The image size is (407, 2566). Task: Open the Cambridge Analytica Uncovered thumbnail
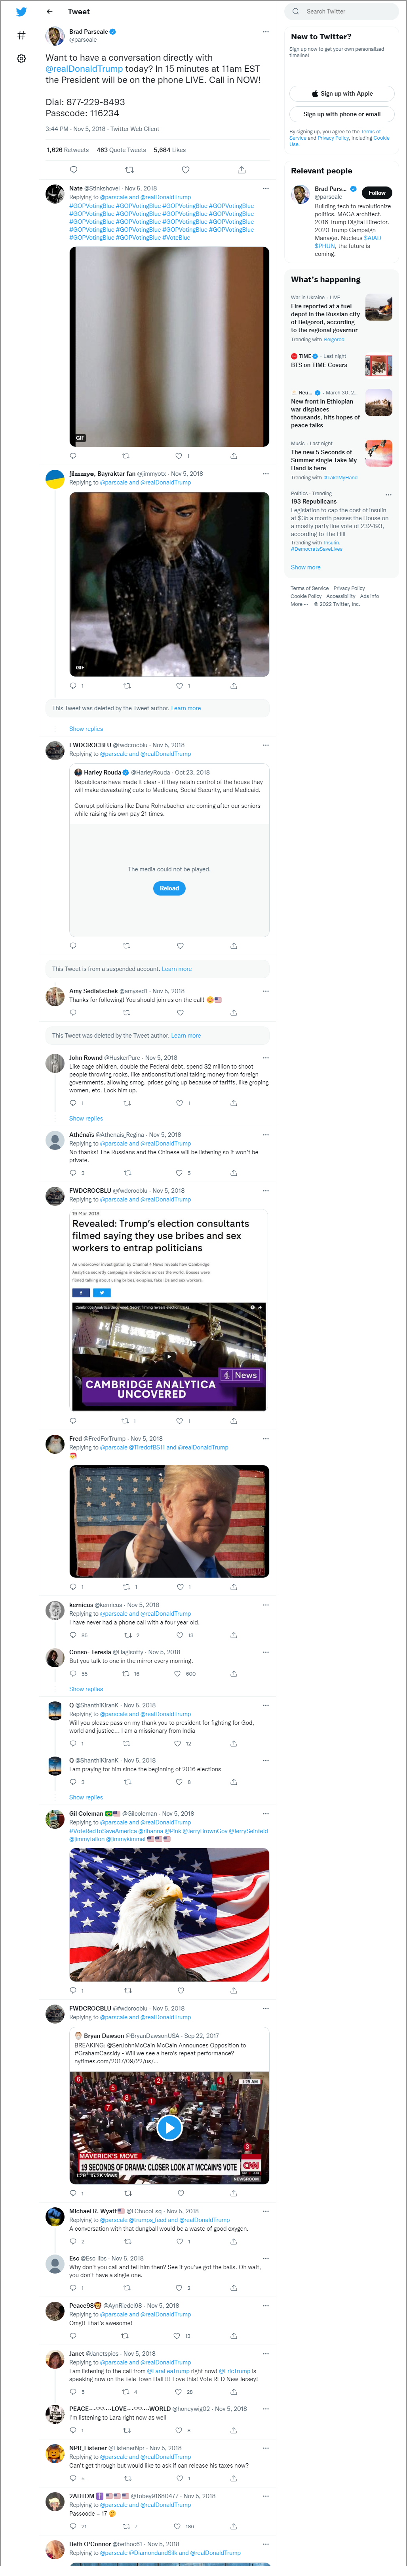point(169,1356)
